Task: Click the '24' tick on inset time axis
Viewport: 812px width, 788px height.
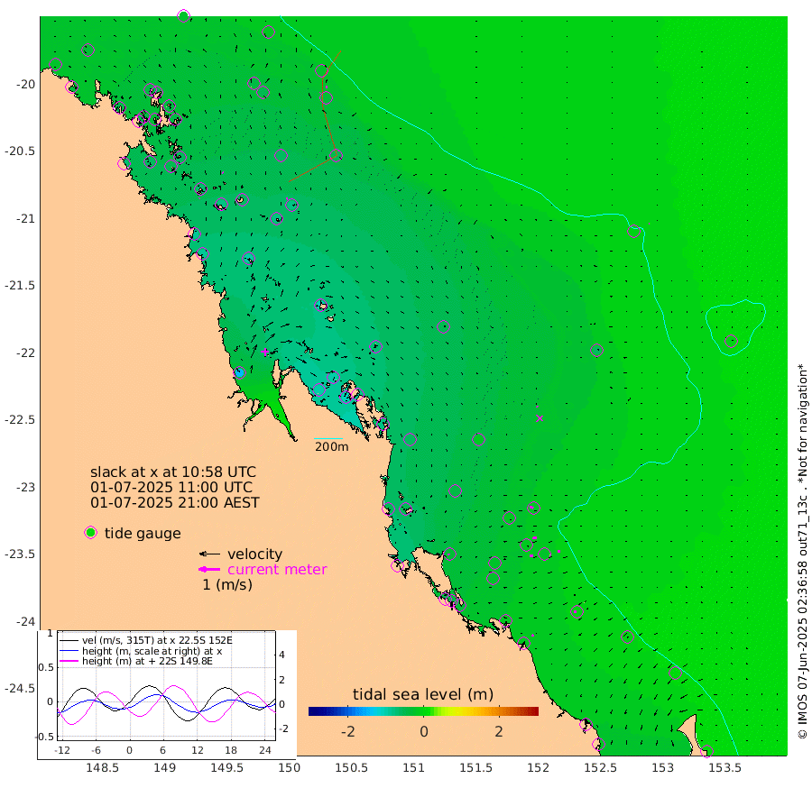Action: (x=265, y=750)
